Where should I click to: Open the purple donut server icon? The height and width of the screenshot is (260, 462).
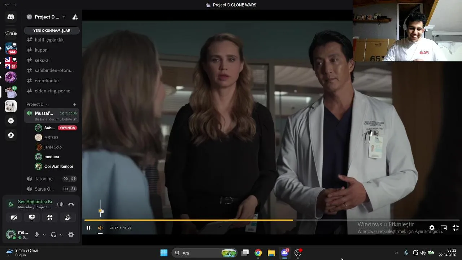click(x=11, y=77)
